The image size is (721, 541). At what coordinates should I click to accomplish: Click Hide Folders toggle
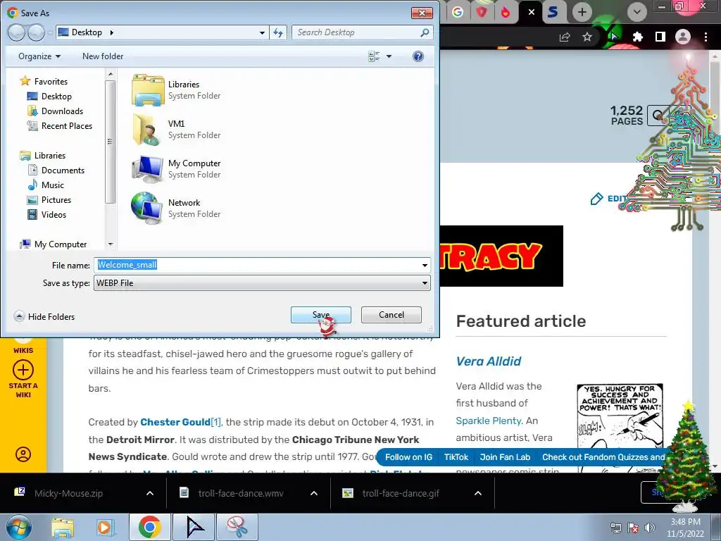coord(44,316)
